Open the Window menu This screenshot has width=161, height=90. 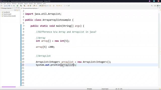[x=39, y=3]
